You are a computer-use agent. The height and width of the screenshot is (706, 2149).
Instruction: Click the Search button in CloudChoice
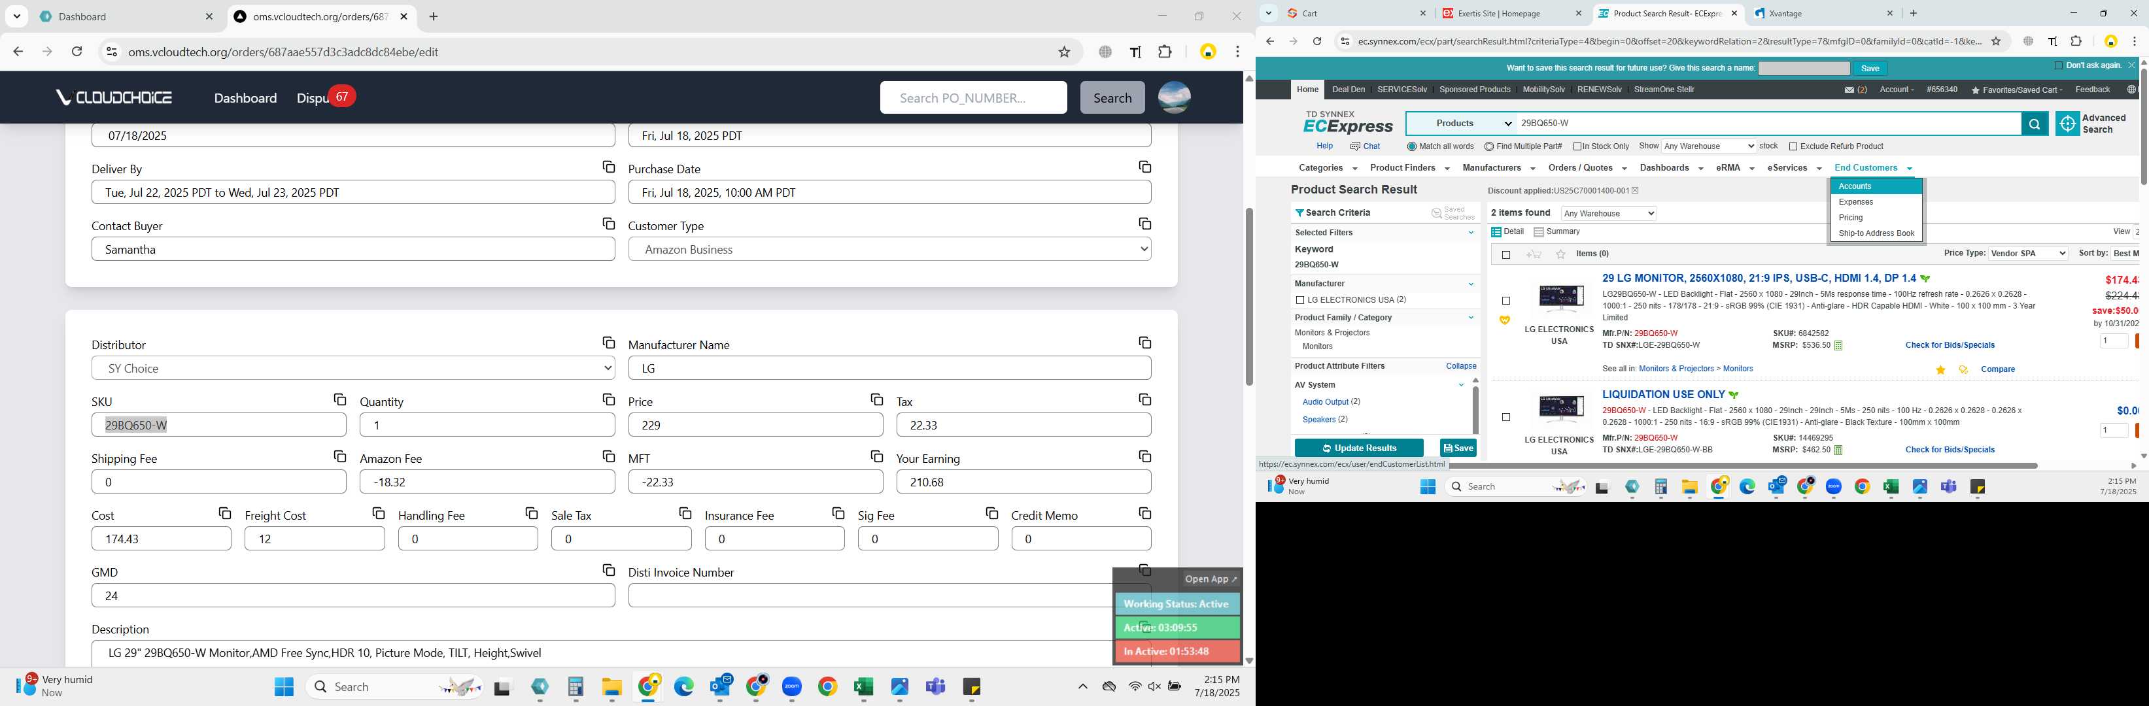(1112, 97)
